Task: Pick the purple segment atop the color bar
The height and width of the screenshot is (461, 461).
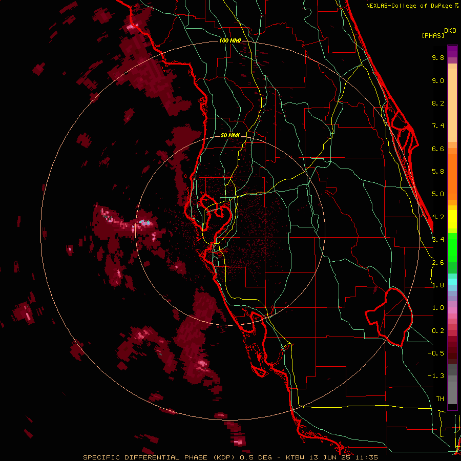Action: pos(452,51)
